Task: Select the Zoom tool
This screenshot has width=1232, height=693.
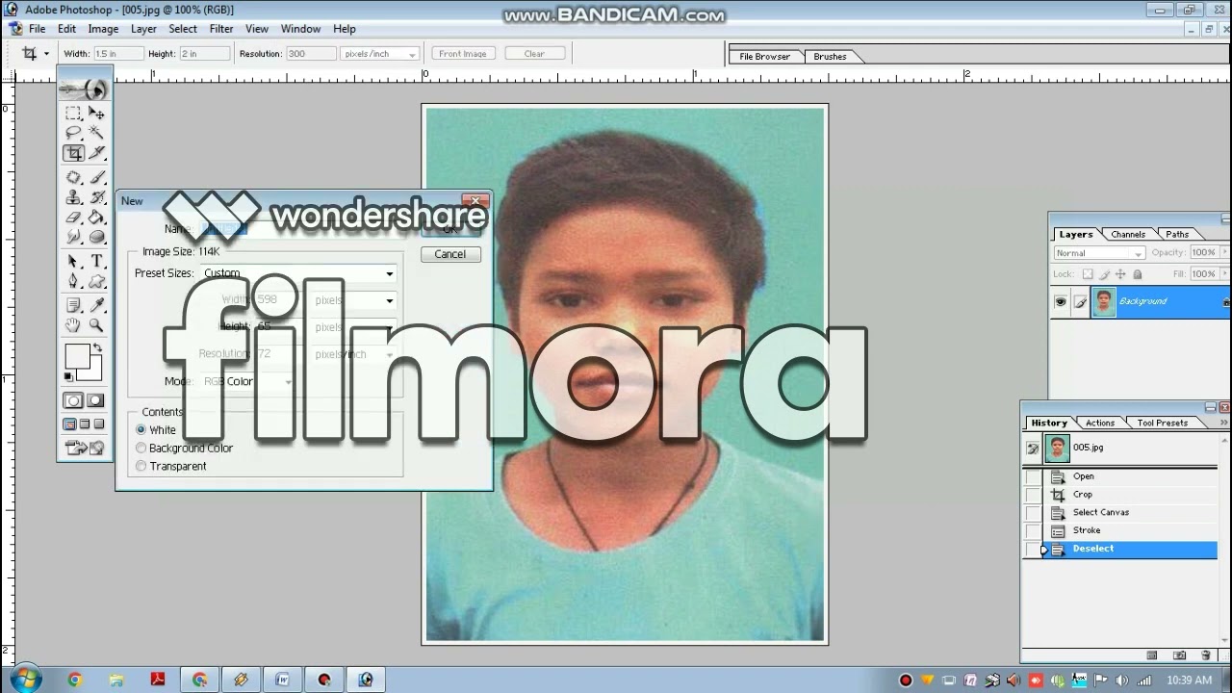Action: (x=96, y=325)
